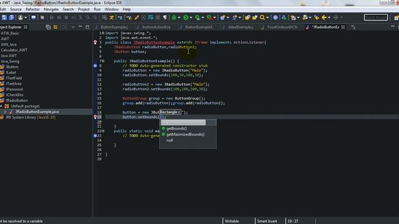Image resolution: width=399 pixels, height=224 pixels.
Task: Click the error marker on line 19
Action: [x=95, y=117]
